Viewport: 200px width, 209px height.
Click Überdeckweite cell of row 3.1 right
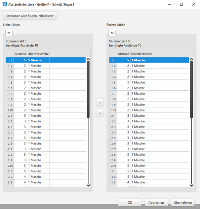[x=141, y=171]
